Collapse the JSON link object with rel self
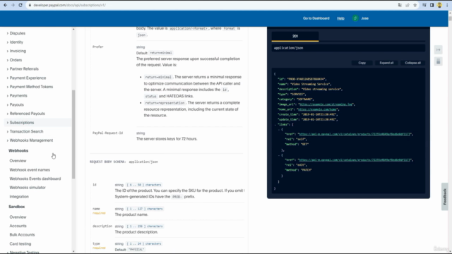 coord(279,130)
